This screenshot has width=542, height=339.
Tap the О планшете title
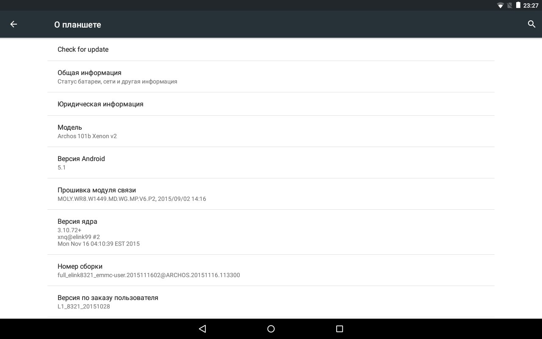pyautogui.click(x=77, y=25)
